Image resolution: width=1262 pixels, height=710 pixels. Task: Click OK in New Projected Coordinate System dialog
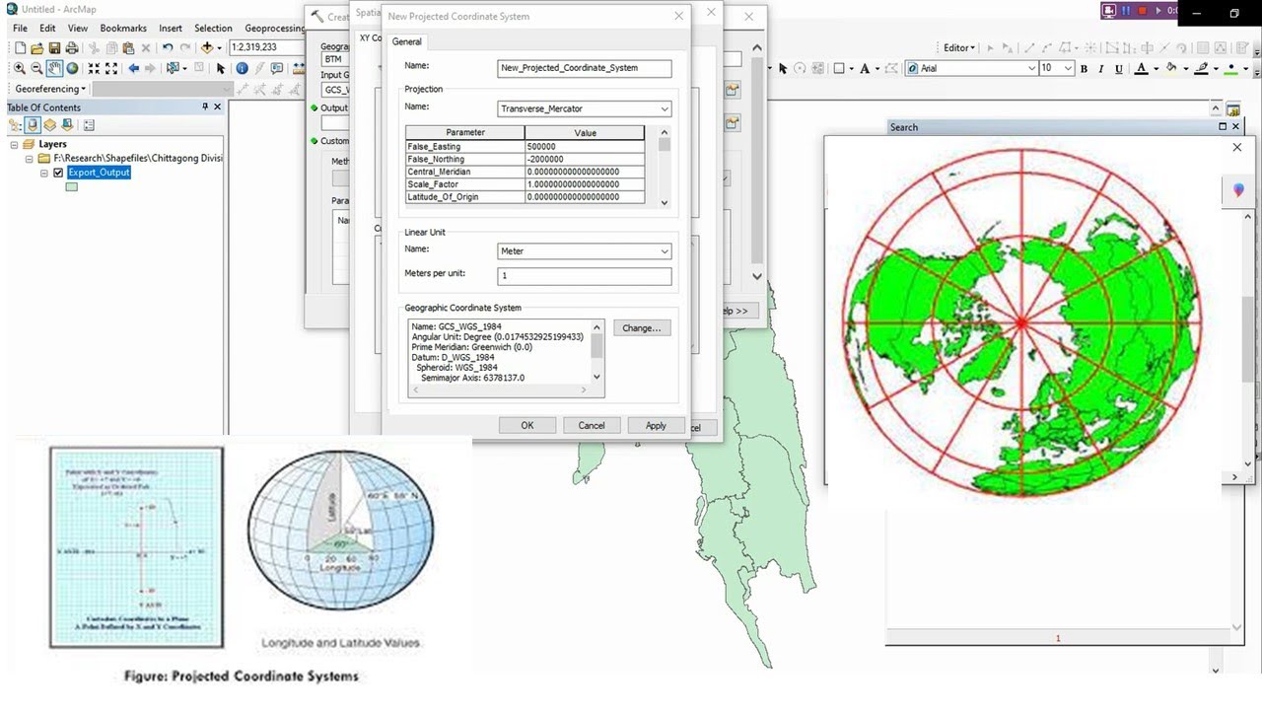point(527,425)
